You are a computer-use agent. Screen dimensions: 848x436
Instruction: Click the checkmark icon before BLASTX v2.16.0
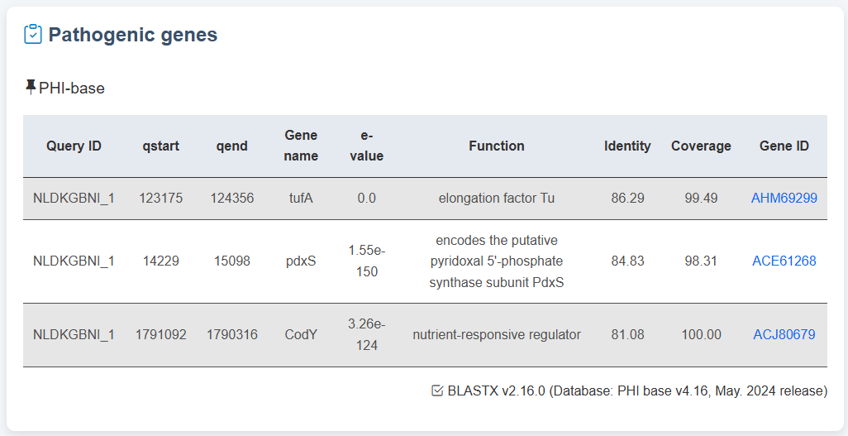click(437, 390)
